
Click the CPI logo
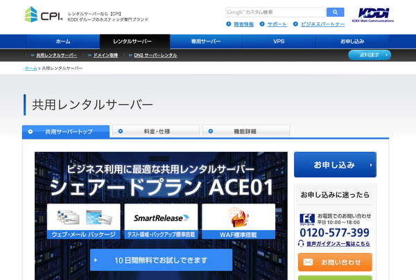[x=44, y=15]
